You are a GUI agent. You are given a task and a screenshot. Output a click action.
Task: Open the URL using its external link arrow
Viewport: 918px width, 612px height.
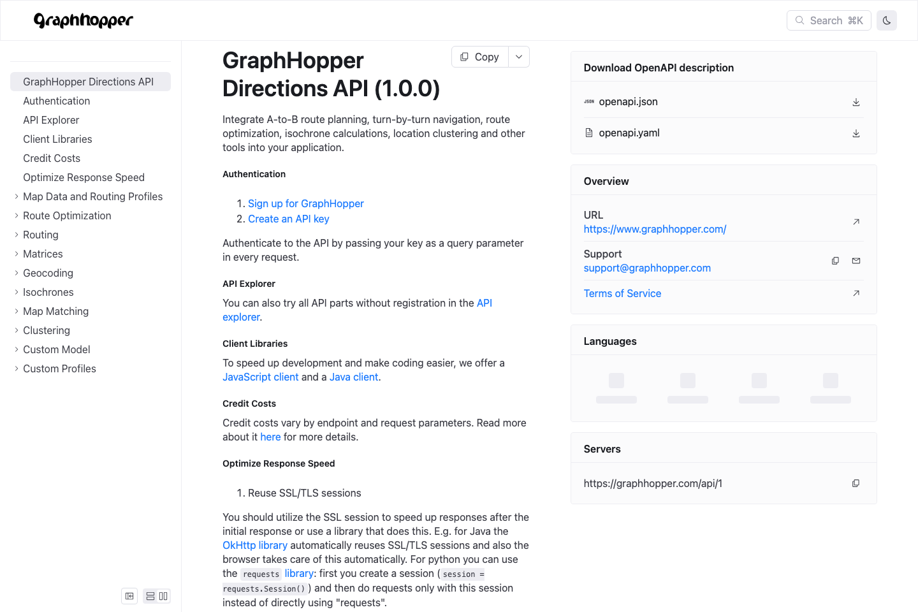856,221
